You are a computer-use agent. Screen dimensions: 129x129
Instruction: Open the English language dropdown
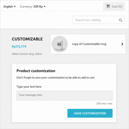click(9, 7)
